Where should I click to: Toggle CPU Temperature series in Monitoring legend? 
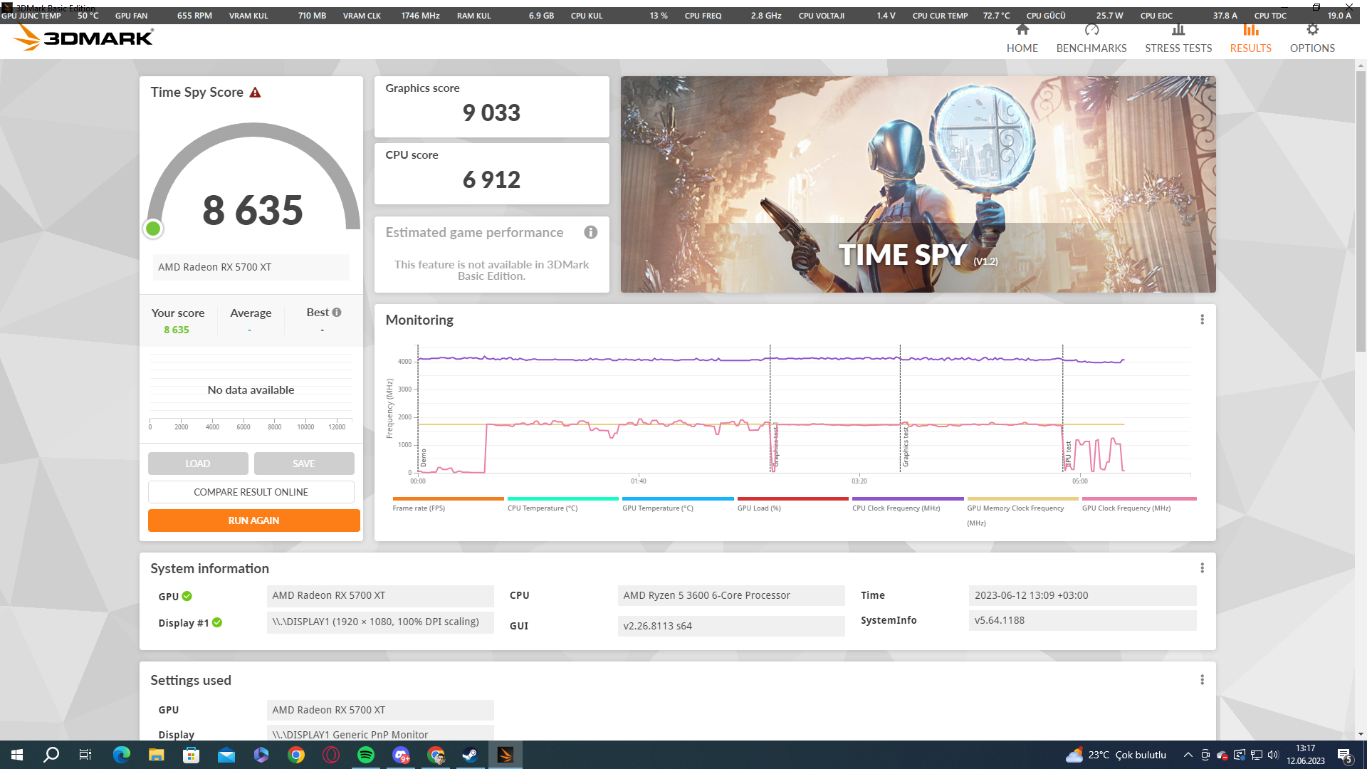(542, 508)
